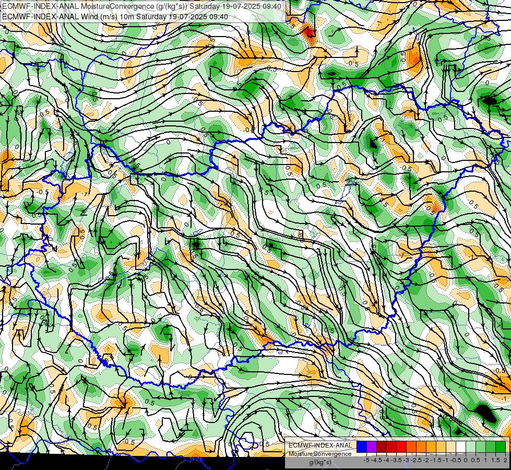The image size is (511, 470).
Task: Click the MoistureConvergence label in the legend
Action: pos(320,454)
